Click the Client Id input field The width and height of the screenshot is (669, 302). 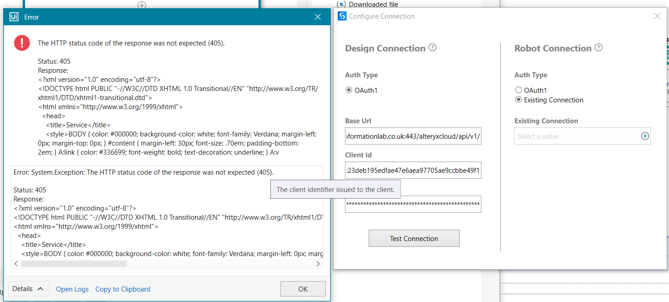tap(413, 170)
